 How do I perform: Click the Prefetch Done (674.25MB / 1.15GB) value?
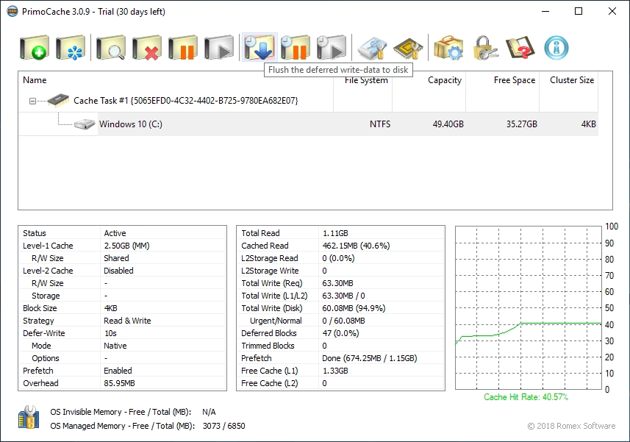[x=370, y=358]
